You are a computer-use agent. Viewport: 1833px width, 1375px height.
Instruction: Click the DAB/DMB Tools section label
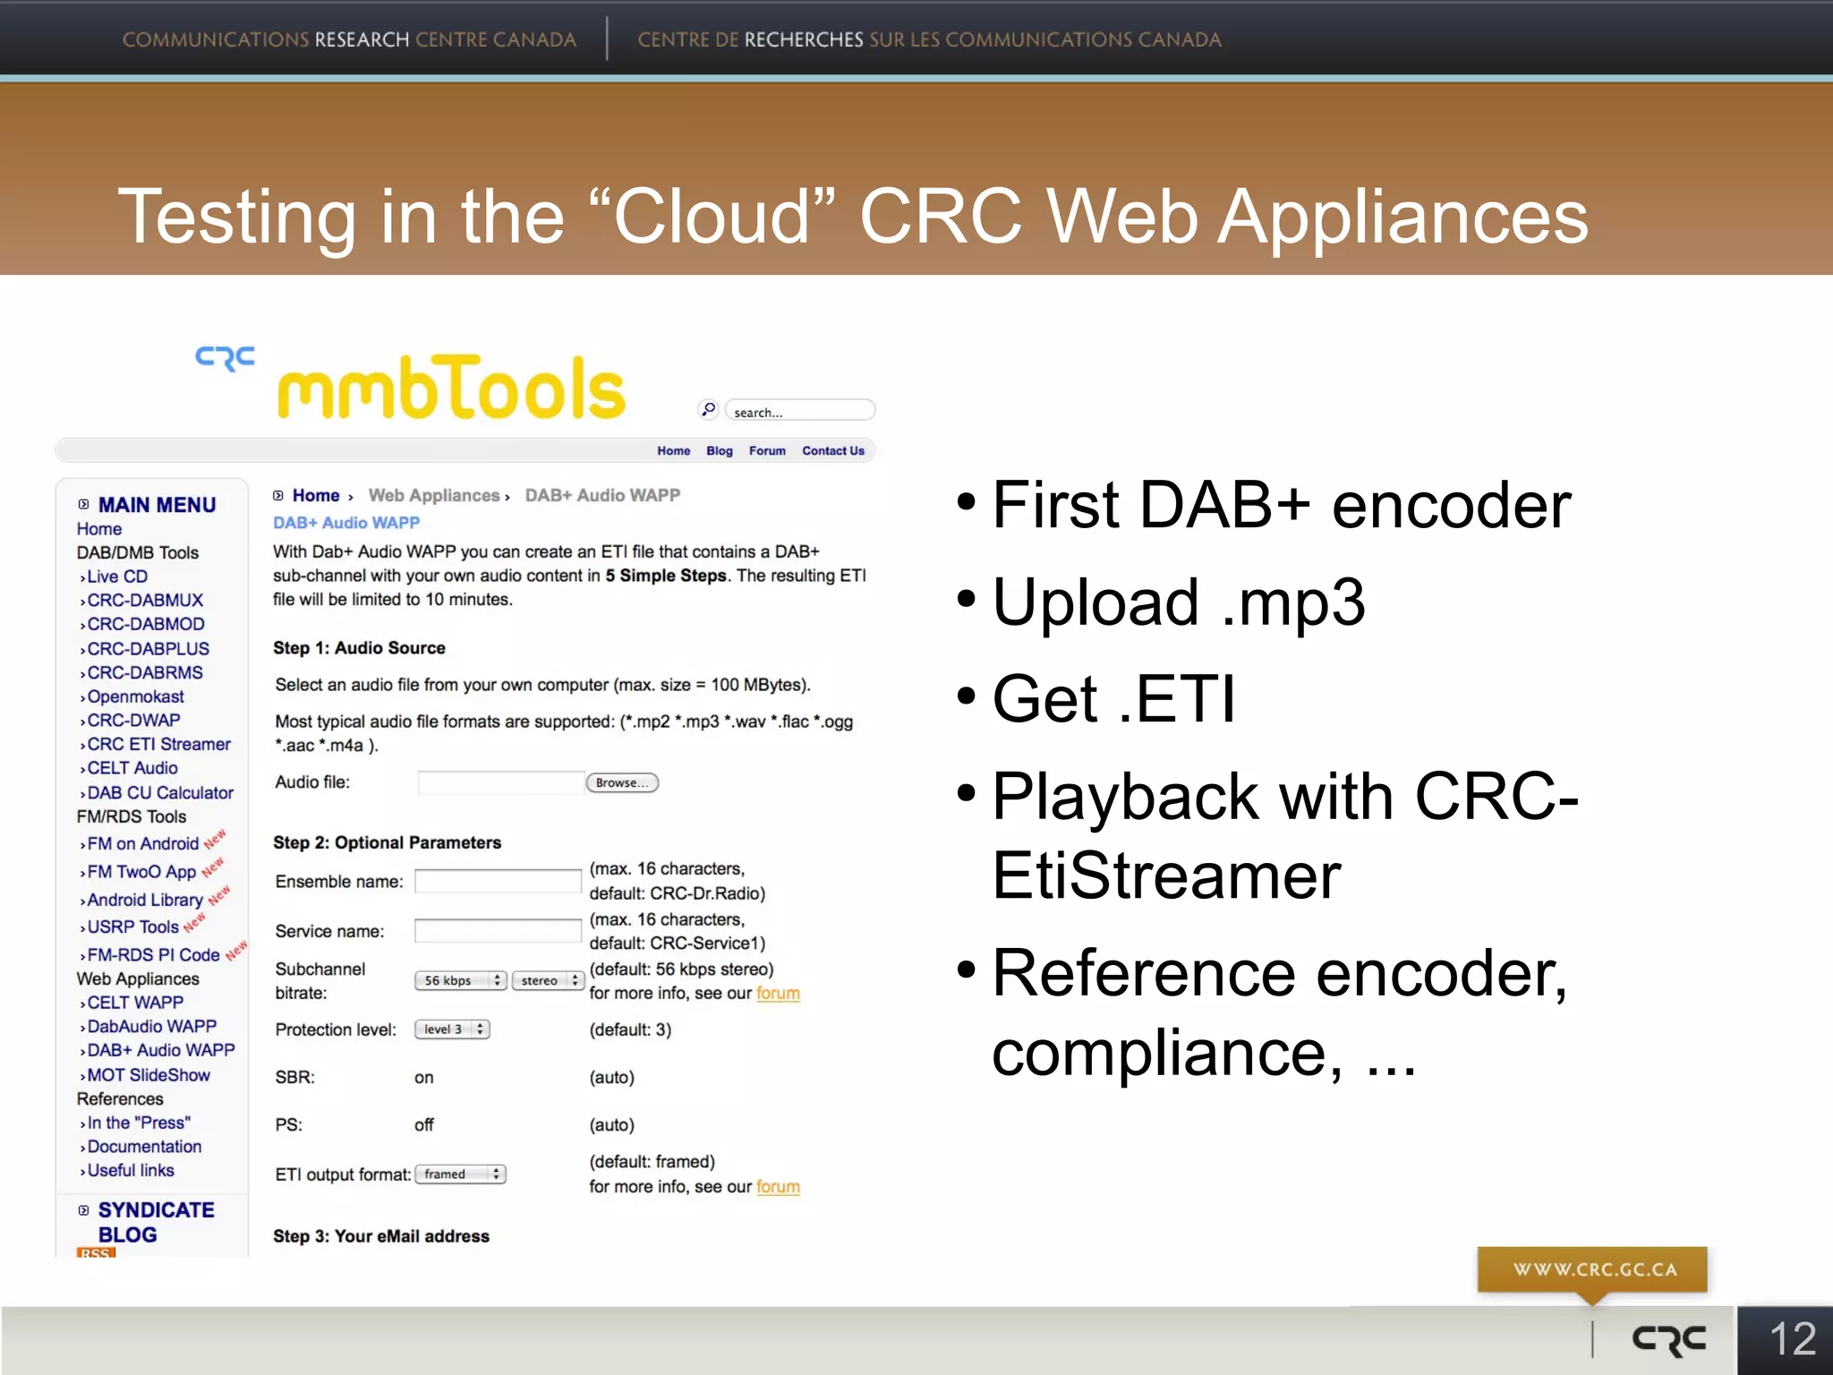137,552
